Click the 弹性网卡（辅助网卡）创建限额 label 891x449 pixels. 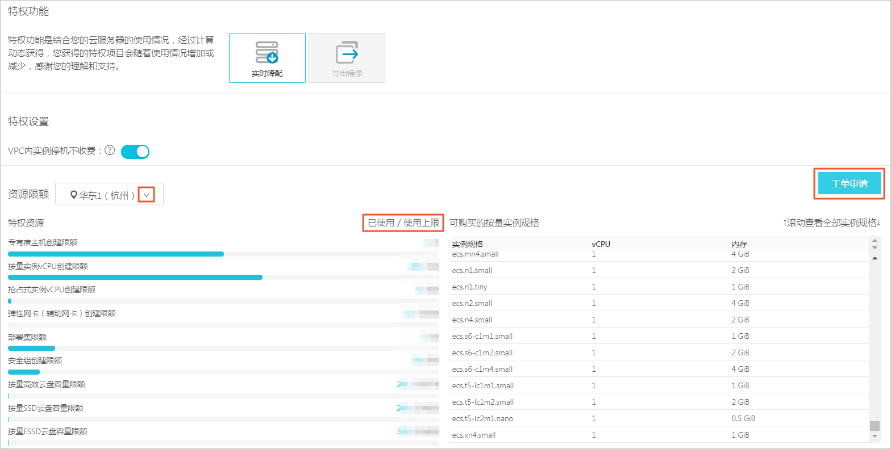[x=62, y=313]
